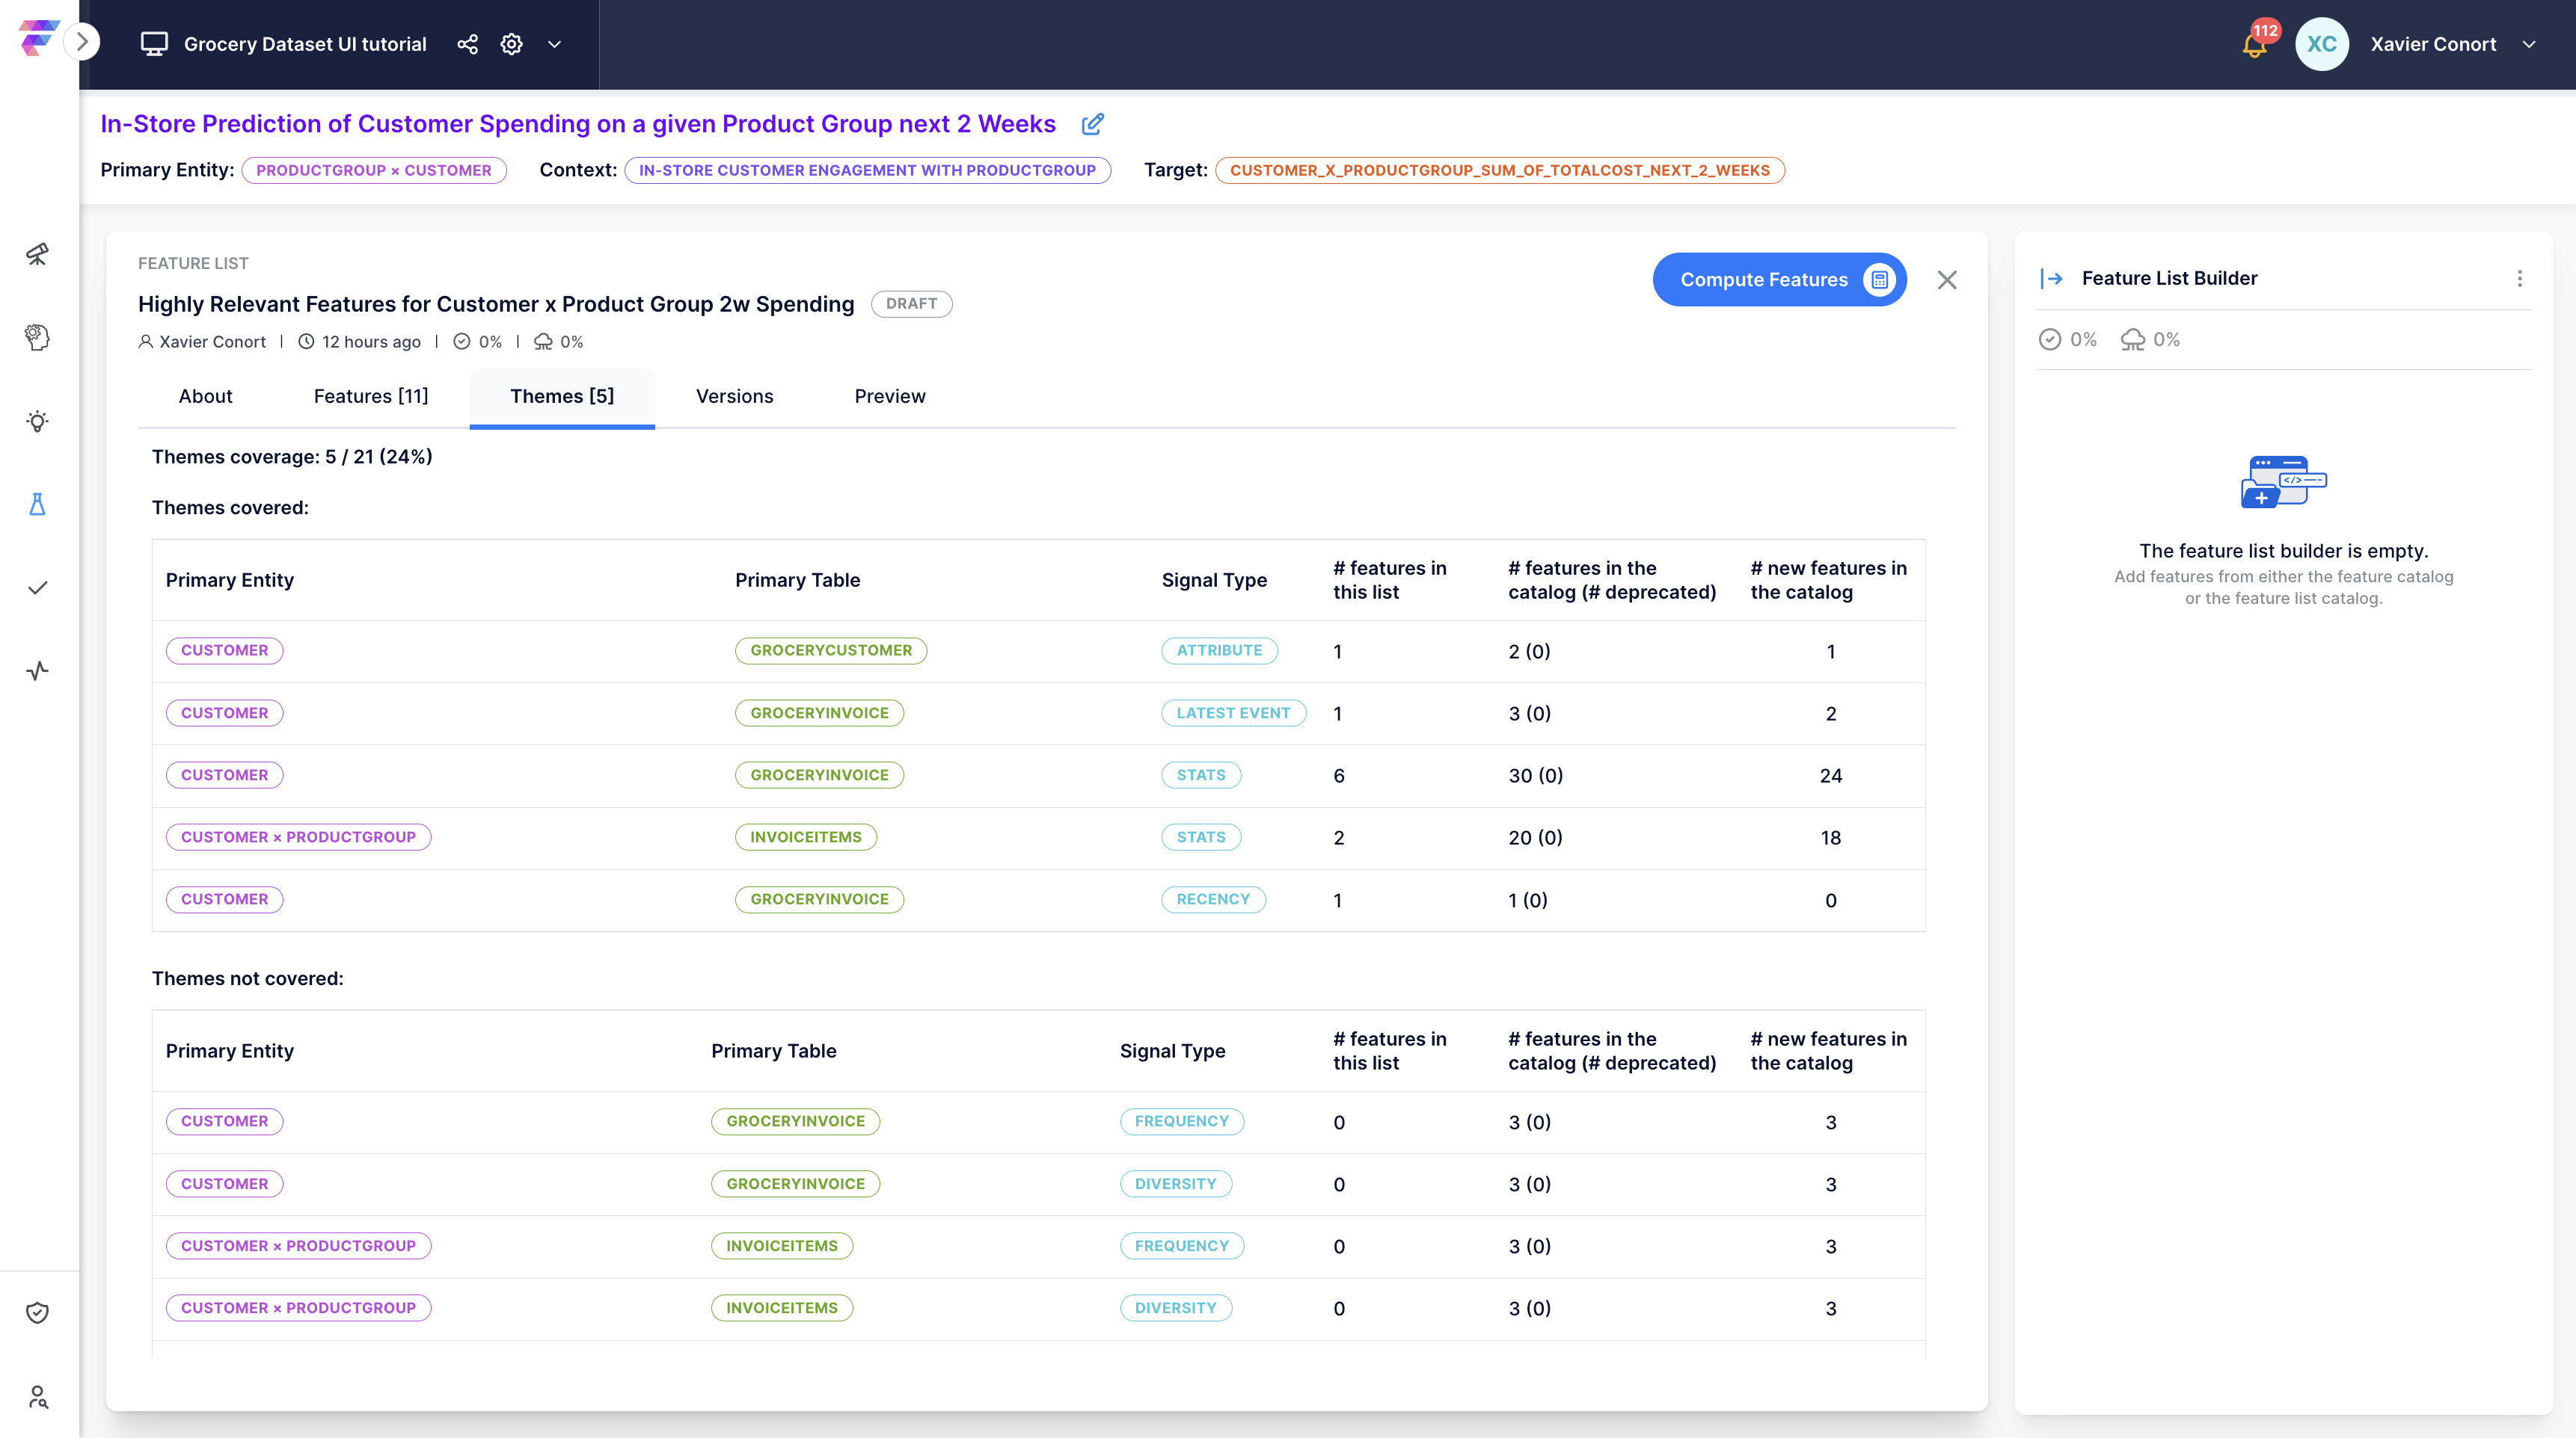Click the '30 (0)' catalog features cell

pos(1535,776)
